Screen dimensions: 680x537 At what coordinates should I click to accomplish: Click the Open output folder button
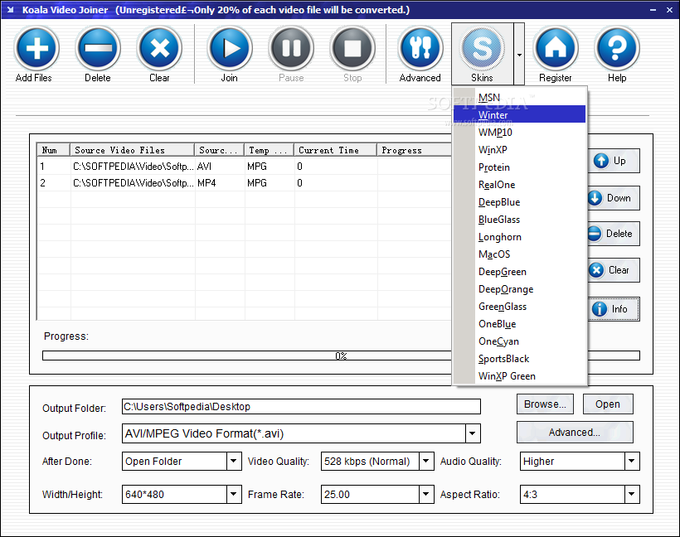[608, 404]
